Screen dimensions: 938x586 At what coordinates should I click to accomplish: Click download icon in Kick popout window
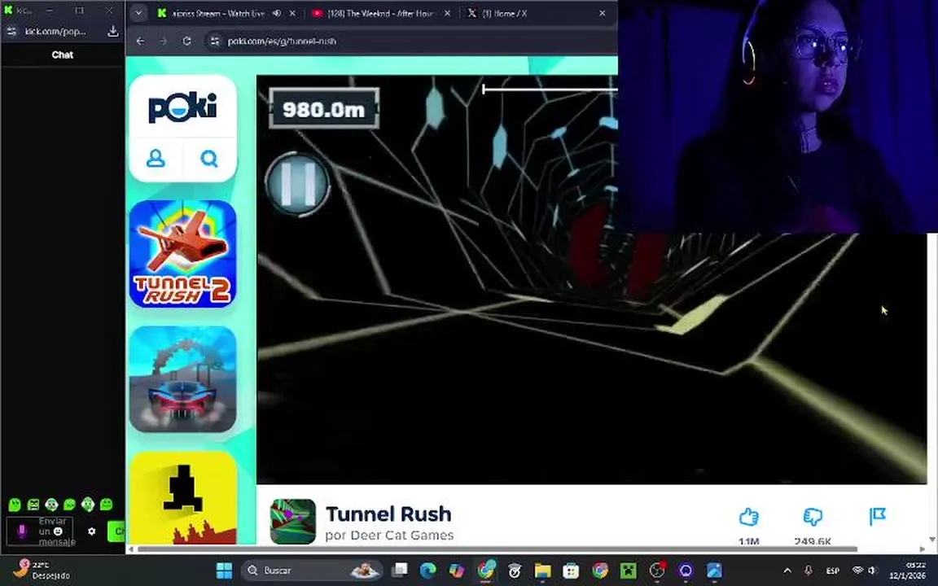112,31
